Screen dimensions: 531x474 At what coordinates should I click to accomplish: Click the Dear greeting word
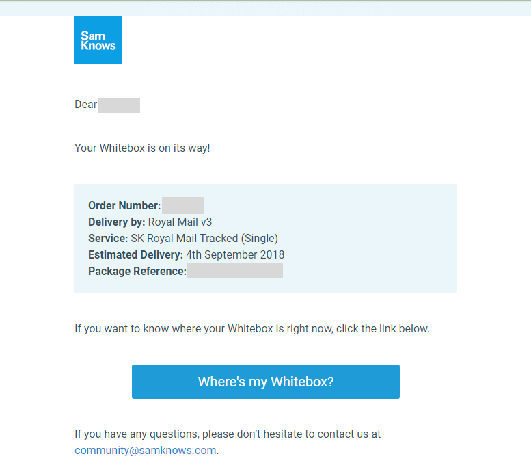[85, 105]
